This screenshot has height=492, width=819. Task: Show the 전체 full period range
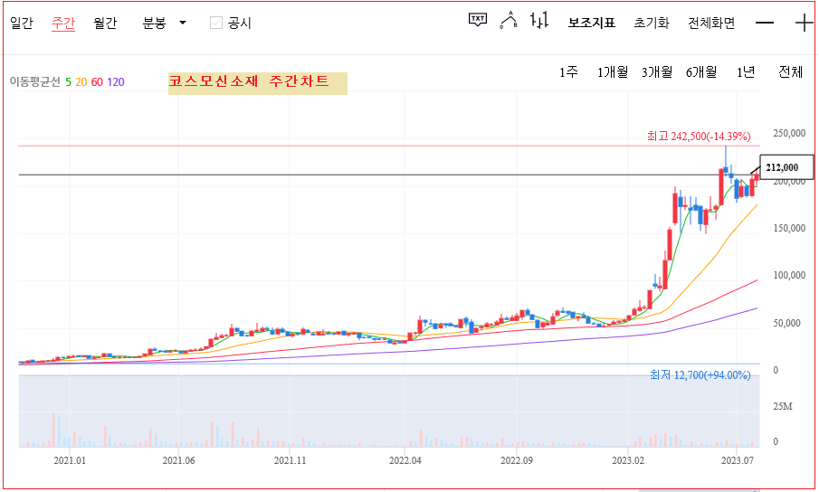click(x=790, y=72)
